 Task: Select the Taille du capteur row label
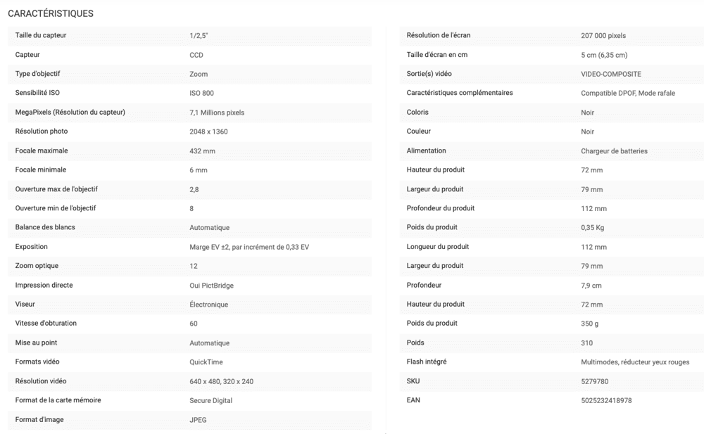(40, 35)
